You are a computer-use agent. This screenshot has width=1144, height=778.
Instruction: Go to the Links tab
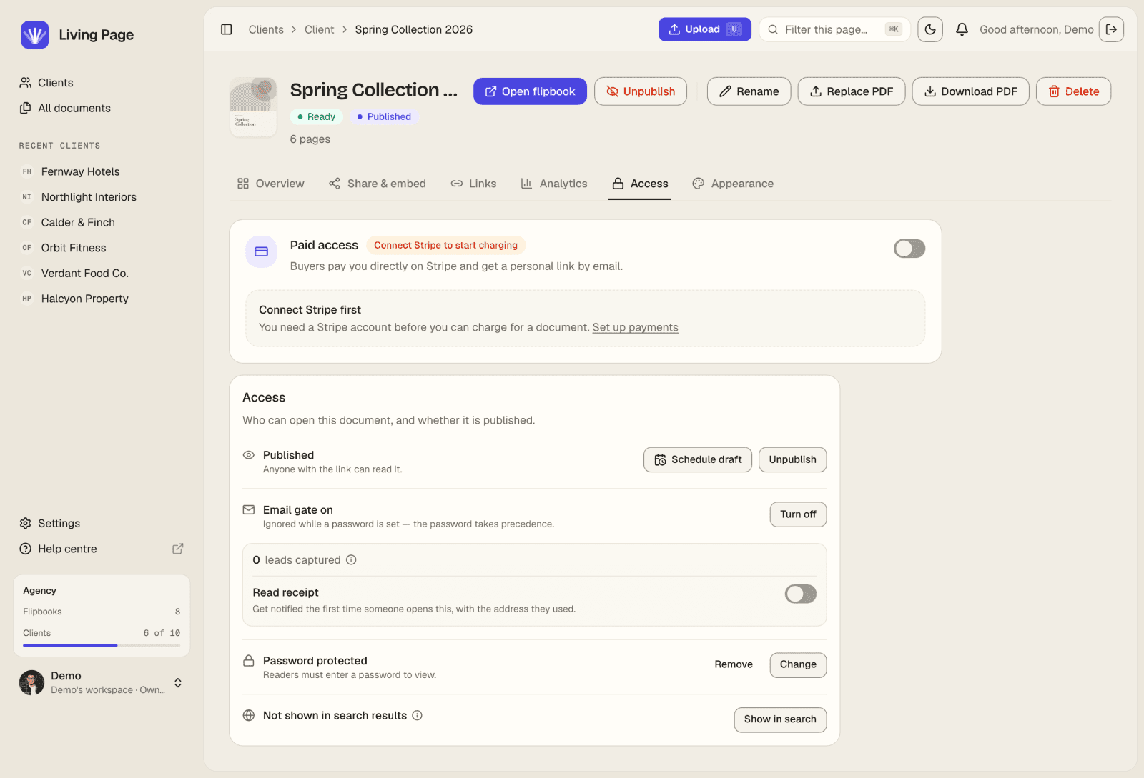click(x=473, y=184)
